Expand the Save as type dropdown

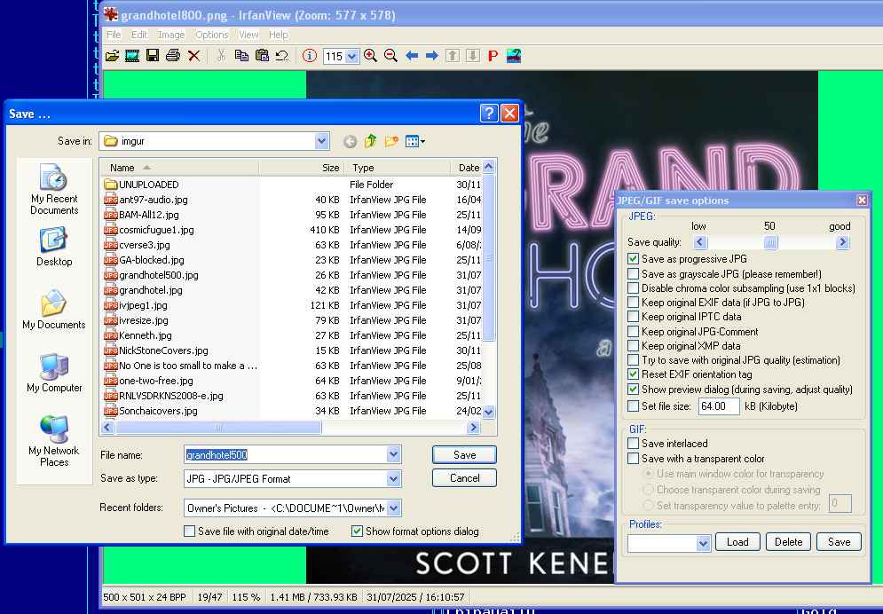394,478
